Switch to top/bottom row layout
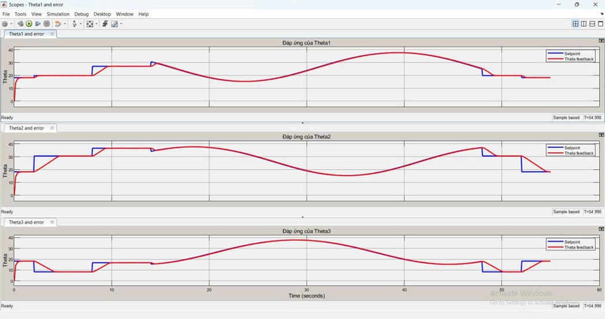The width and height of the screenshot is (605, 319). [x=592, y=24]
